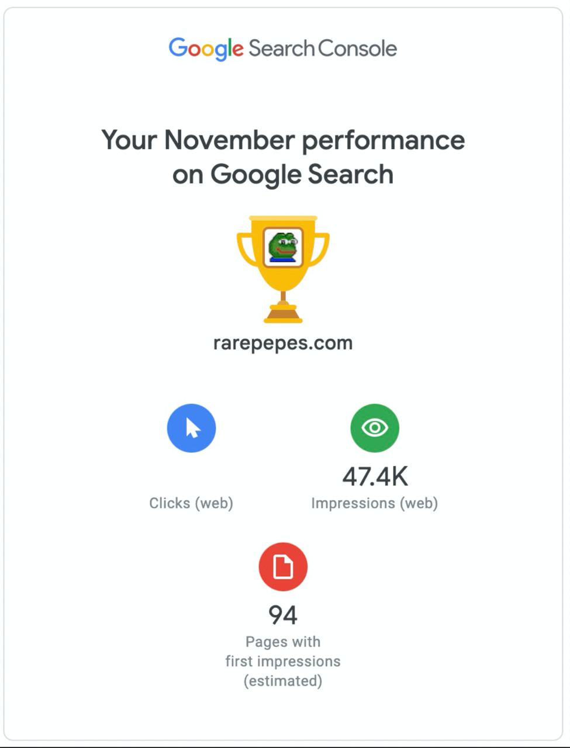570x748 pixels.
Task: Select the golden trophy cup icon
Action: pos(283,269)
